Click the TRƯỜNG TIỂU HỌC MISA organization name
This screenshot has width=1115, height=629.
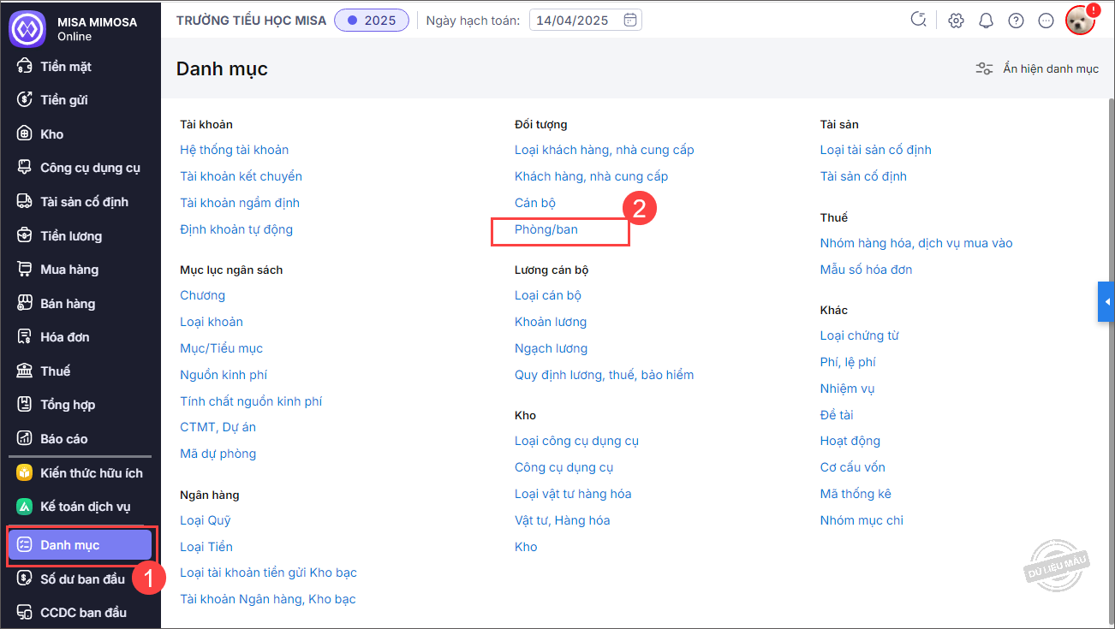coord(251,20)
